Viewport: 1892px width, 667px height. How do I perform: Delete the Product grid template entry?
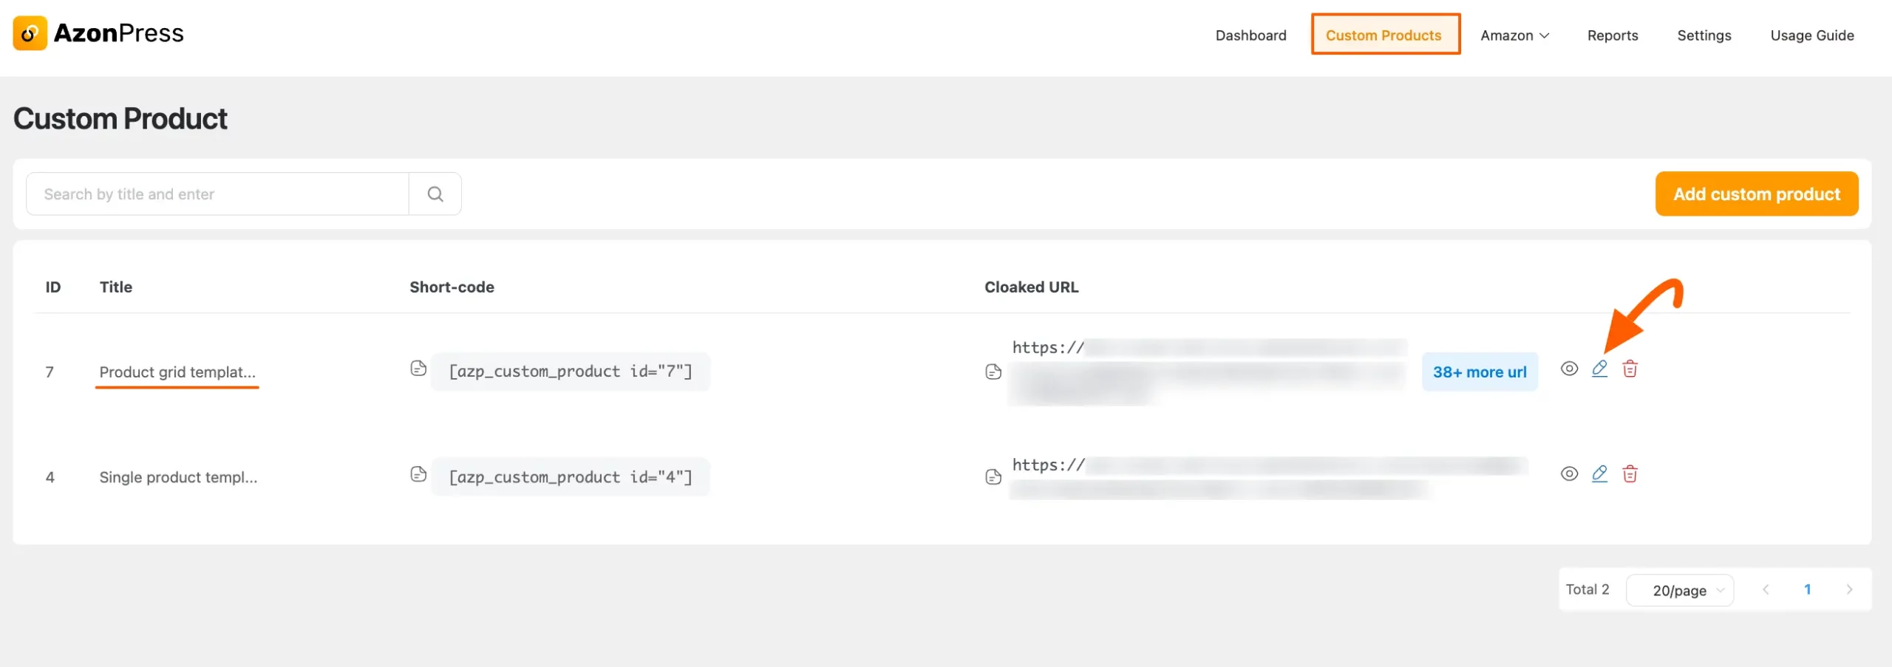click(1631, 369)
